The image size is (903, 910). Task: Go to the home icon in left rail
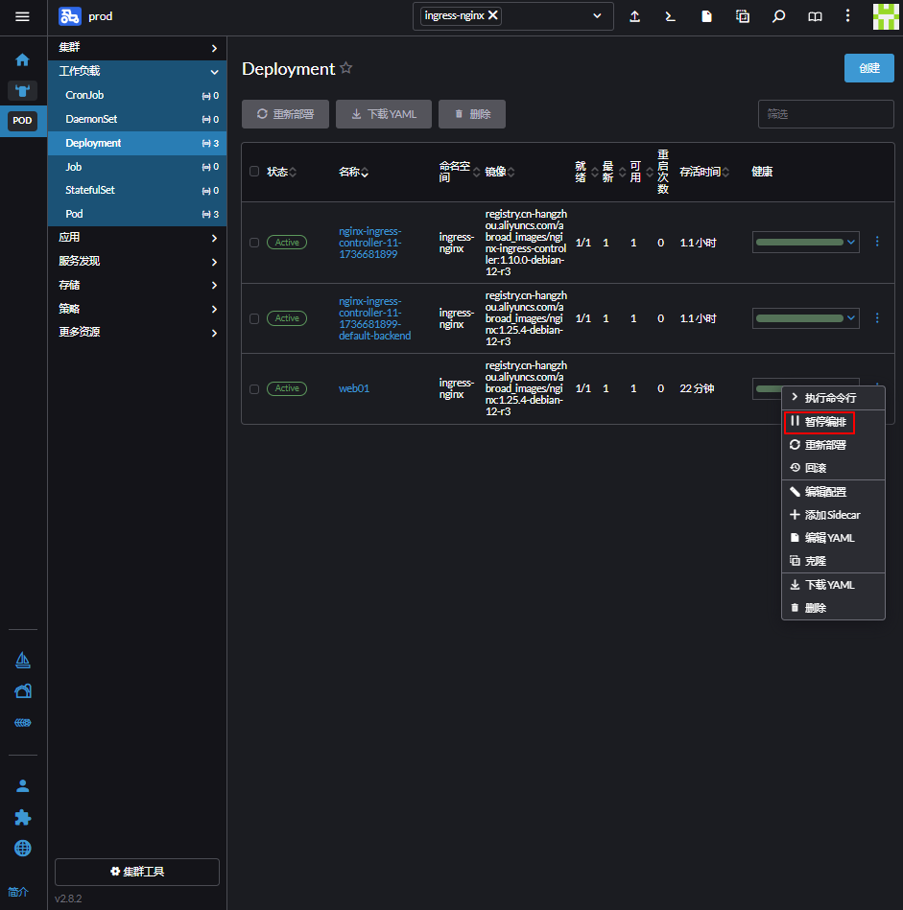[x=22, y=59]
